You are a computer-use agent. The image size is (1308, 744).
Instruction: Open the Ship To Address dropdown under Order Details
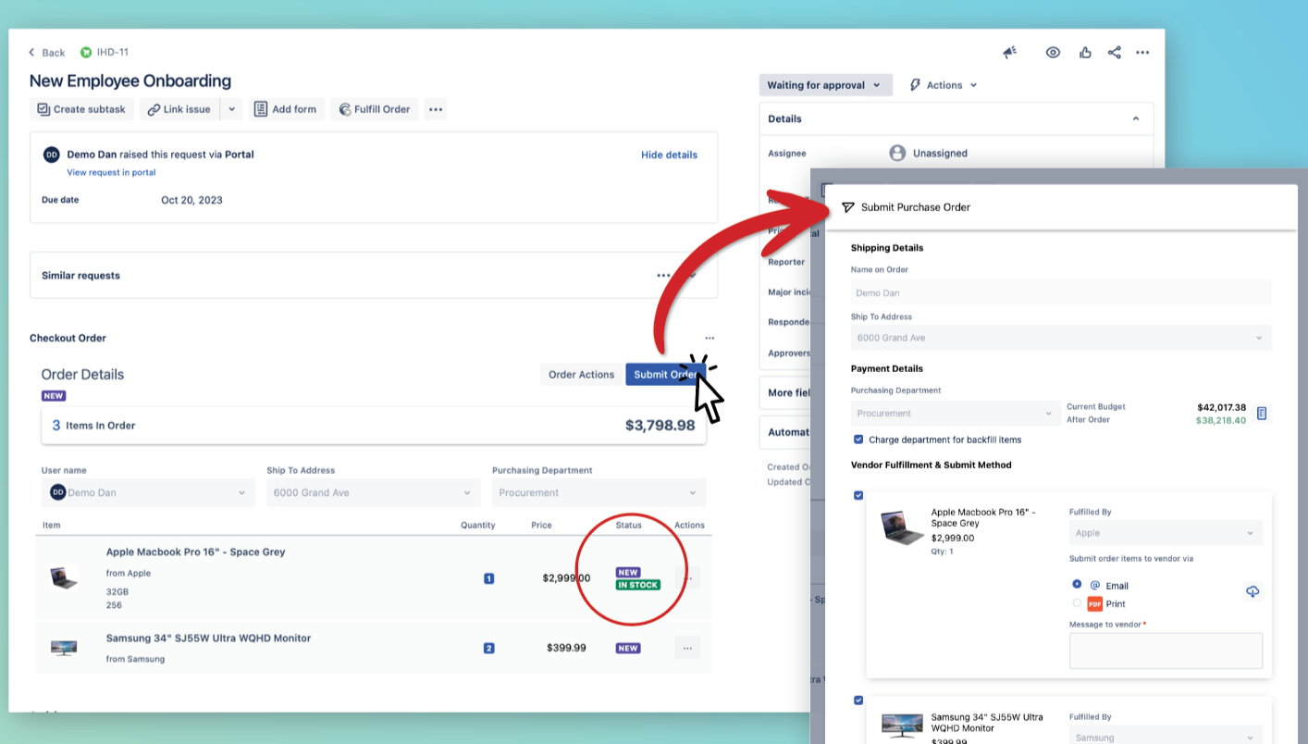pyautogui.click(x=374, y=492)
